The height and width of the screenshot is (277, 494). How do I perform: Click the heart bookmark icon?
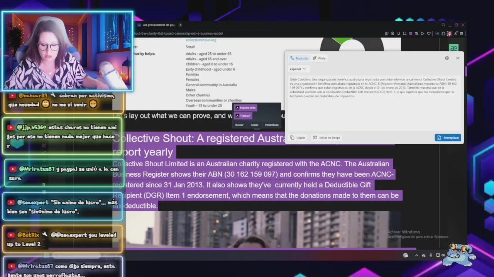pyautogui.click(x=429, y=33)
